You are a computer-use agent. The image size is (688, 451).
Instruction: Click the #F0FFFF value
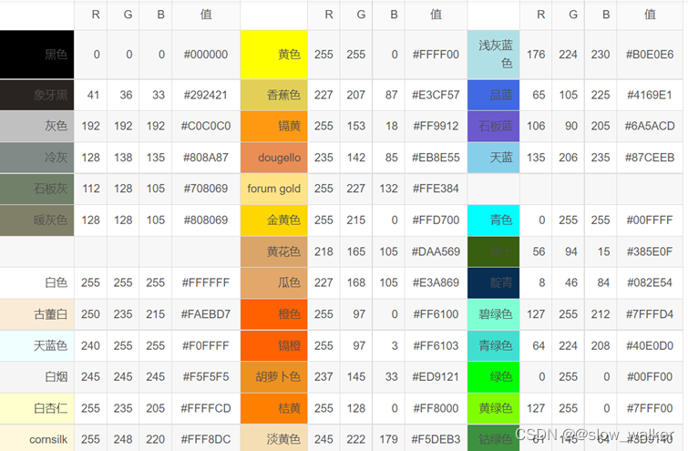[x=206, y=345]
